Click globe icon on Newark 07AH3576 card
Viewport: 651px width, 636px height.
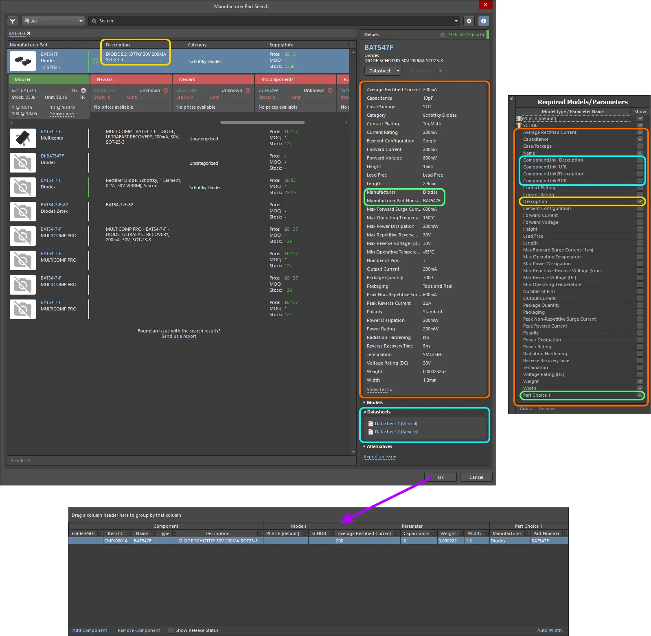tap(166, 90)
